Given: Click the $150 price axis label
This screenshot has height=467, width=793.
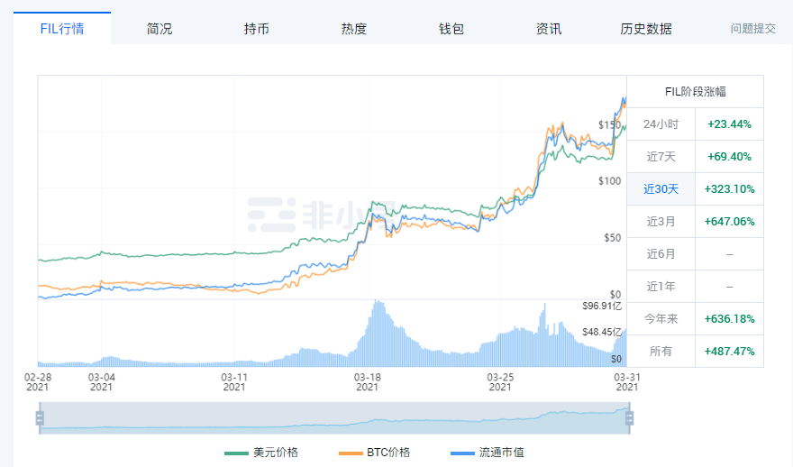Looking at the screenshot, I should pos(609,124).
